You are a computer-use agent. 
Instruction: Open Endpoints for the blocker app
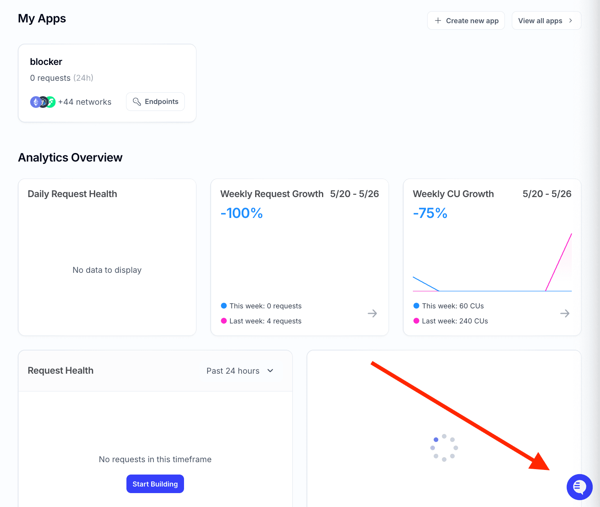155,102
